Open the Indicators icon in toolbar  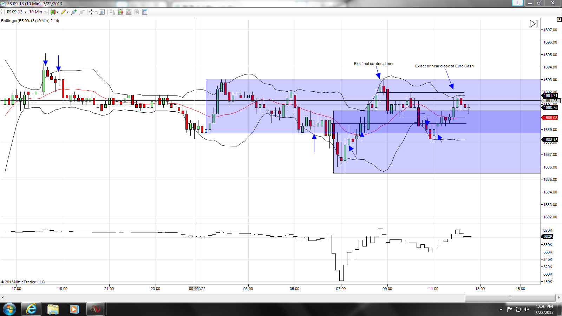click(x=129, y=12)
